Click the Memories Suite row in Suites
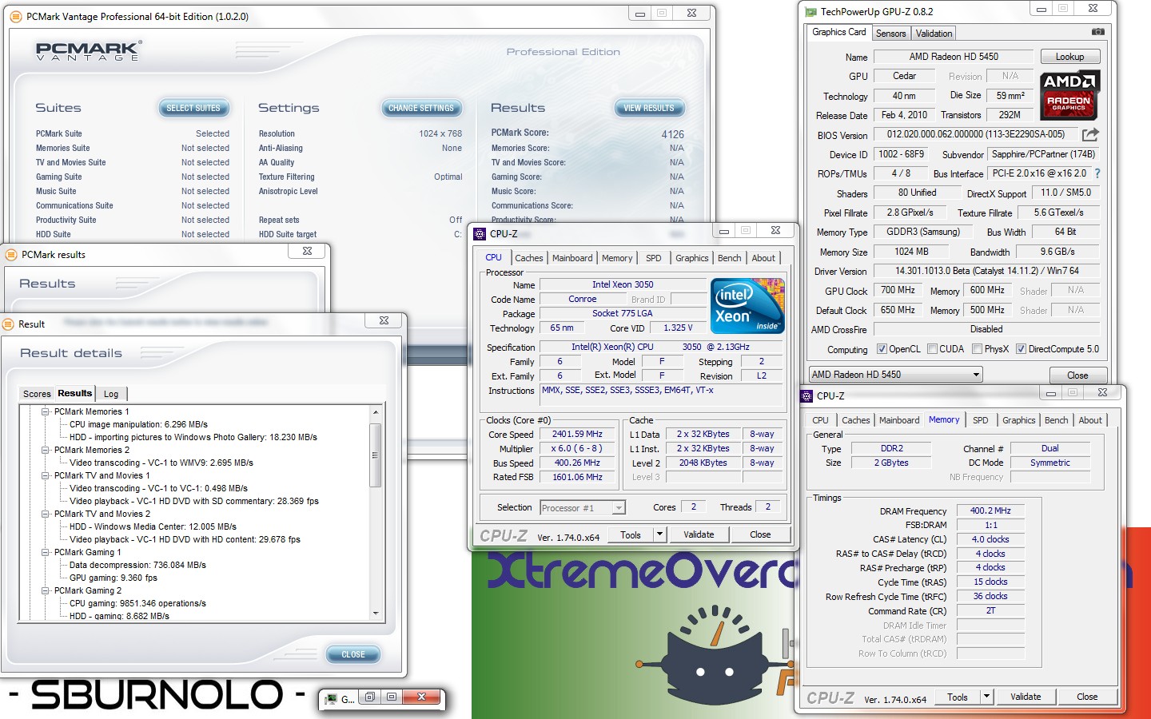Image resolution: width=1151 pixels, height=719 pixels. (x=132, y=148)
